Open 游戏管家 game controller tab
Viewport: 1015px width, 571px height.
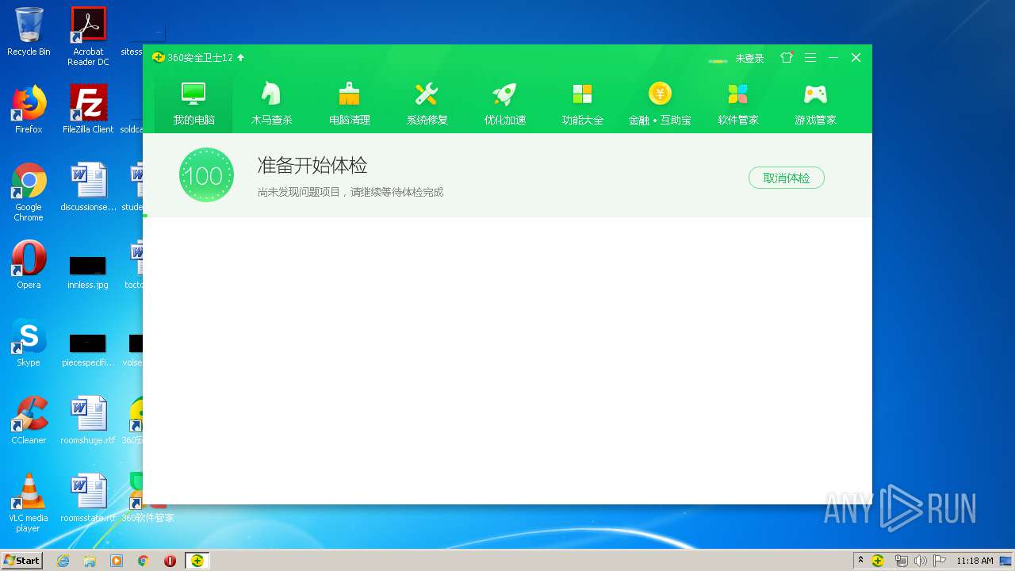pos(815,103)
